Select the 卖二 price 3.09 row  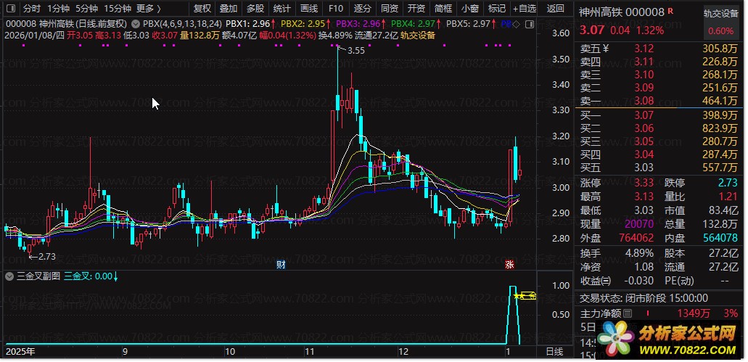coord(659,88)
